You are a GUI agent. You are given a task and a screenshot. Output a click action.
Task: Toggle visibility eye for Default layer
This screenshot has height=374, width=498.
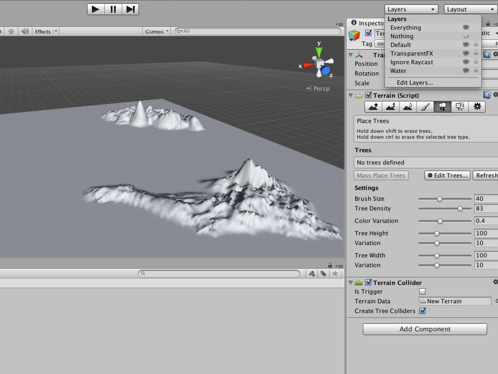tap(466, 45)
